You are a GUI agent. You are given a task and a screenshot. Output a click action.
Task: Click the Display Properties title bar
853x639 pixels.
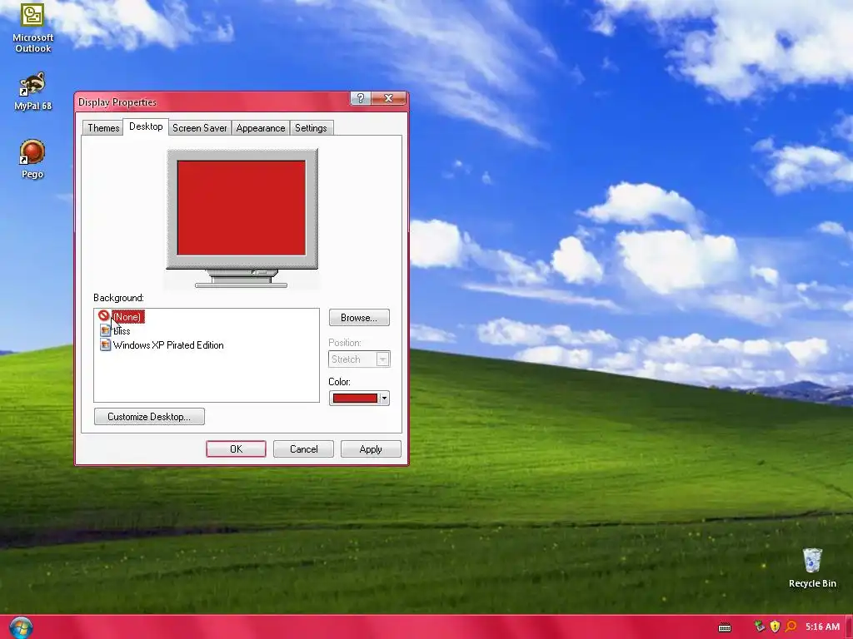[212, 102]
